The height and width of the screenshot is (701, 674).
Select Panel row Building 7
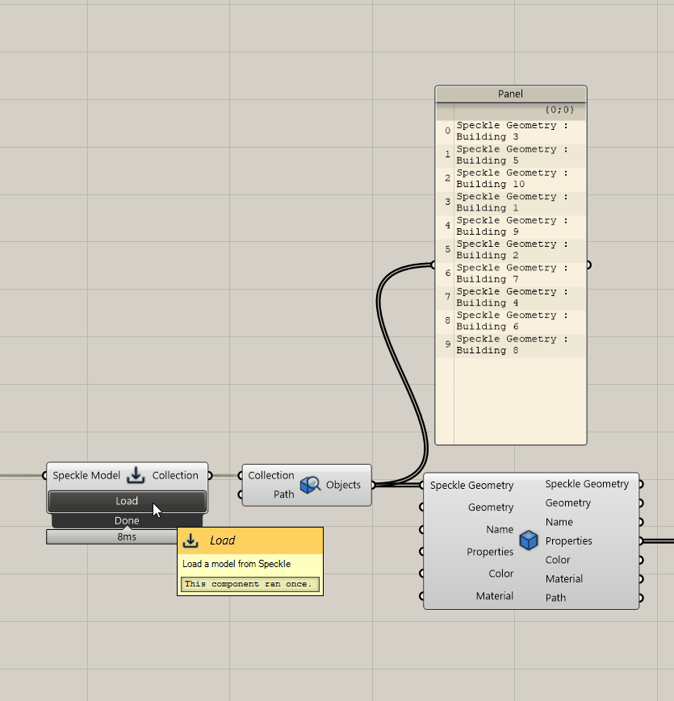[x=511, y=273]
